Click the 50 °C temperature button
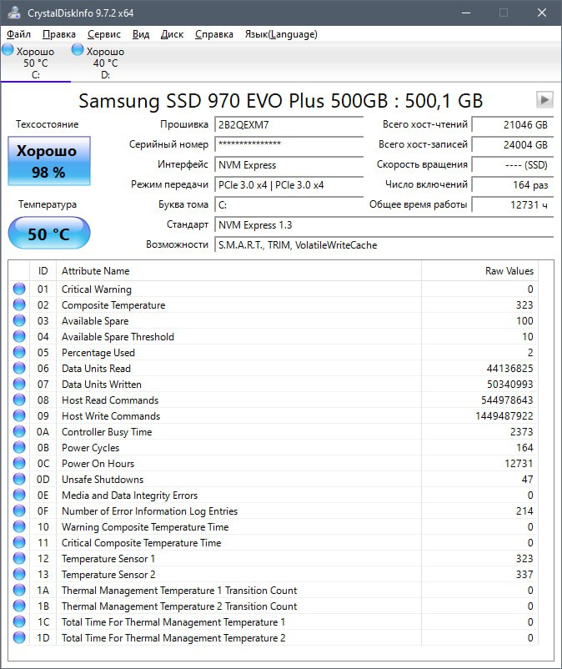This screenshot has width=562, height=669. tap(49, 233)
